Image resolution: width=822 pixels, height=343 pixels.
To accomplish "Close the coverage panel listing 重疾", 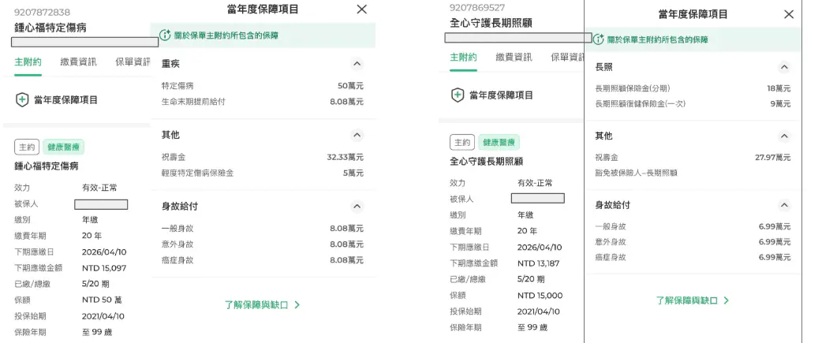I will pos(361,9).
